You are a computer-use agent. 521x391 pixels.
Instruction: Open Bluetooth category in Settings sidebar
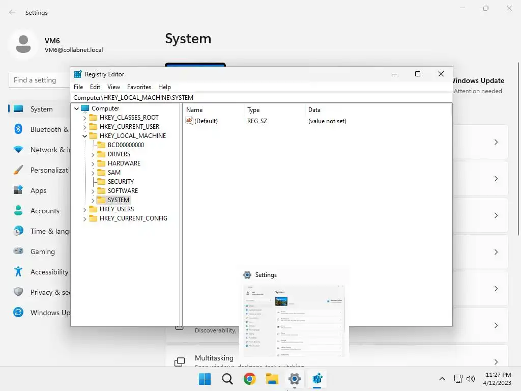(x=39, y=129)
